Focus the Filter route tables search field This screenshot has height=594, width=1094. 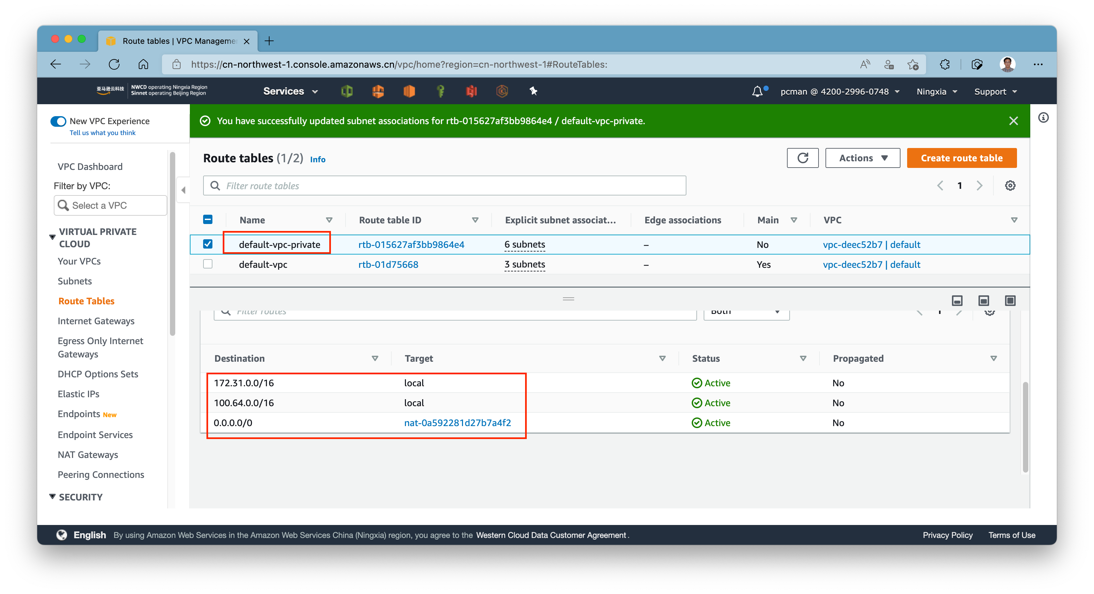[x=444, y=186]
